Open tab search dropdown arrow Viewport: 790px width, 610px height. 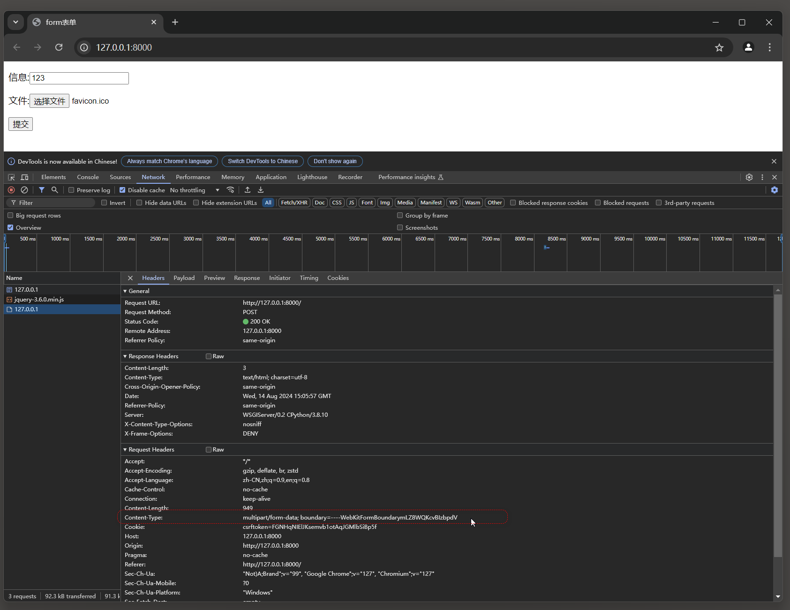pyautogui.click(x=15, y=22)
